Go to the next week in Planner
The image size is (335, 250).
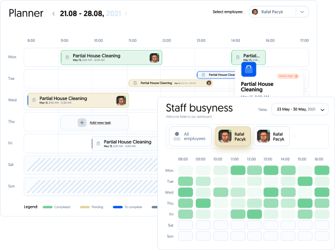[x=126, y=13]
